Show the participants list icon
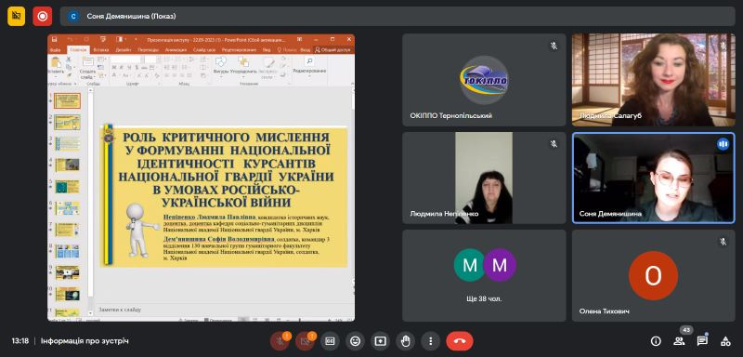743x357 pixels. pyautogui.click(x=679, y=341)
